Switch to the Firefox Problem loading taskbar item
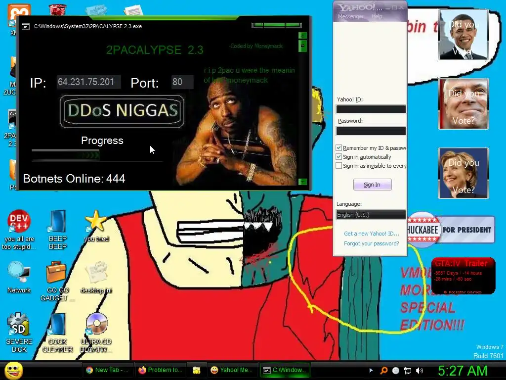 (161, 370)
